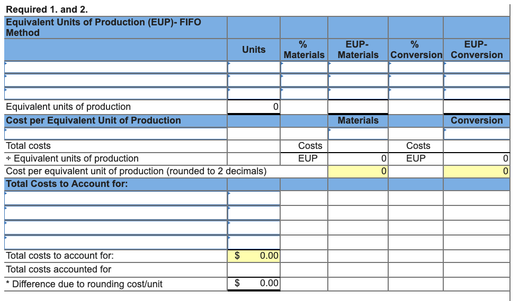
Task: Select the EUP-Conversion cell in the first EUP row
Action: coord(477,68)
